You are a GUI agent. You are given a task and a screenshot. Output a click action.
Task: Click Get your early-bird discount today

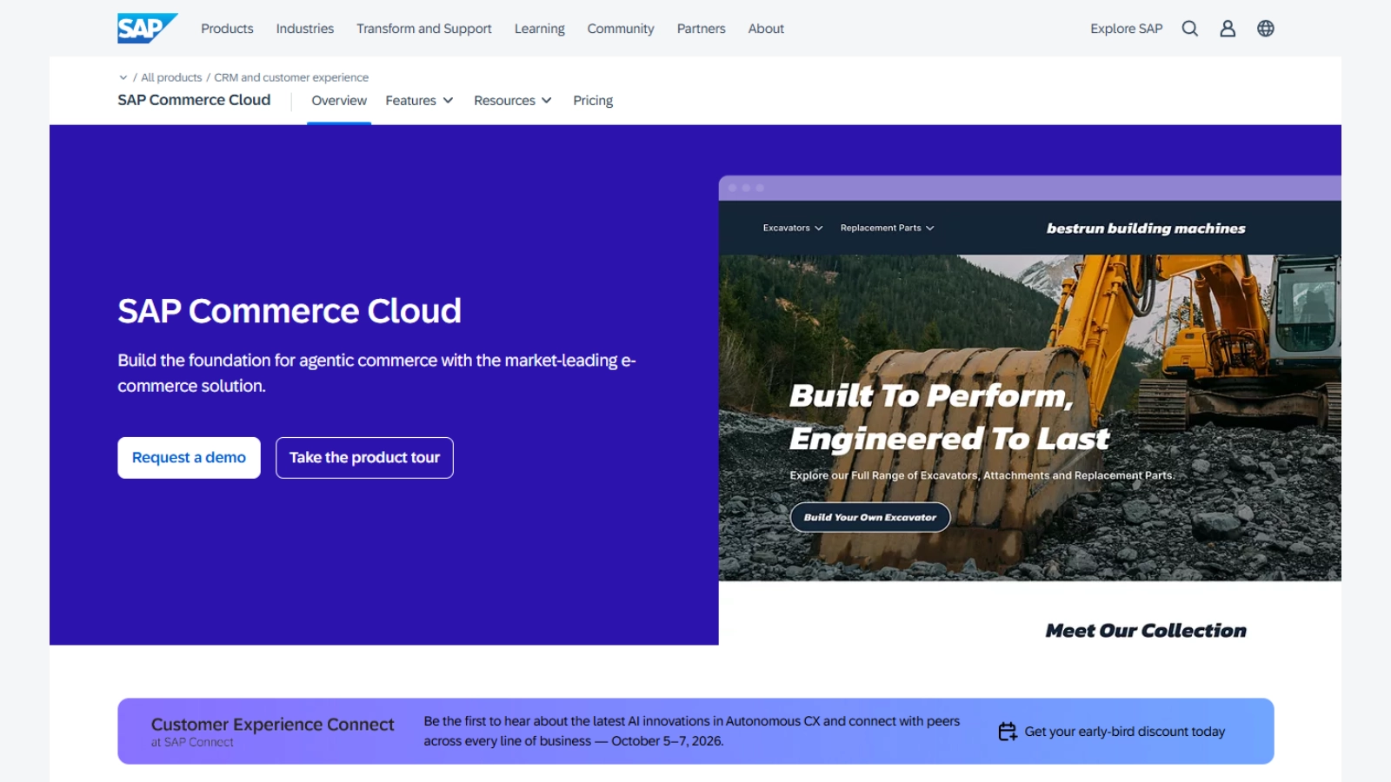point(1125,732)
